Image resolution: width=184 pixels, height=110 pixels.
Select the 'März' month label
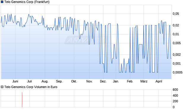[144, 81]
